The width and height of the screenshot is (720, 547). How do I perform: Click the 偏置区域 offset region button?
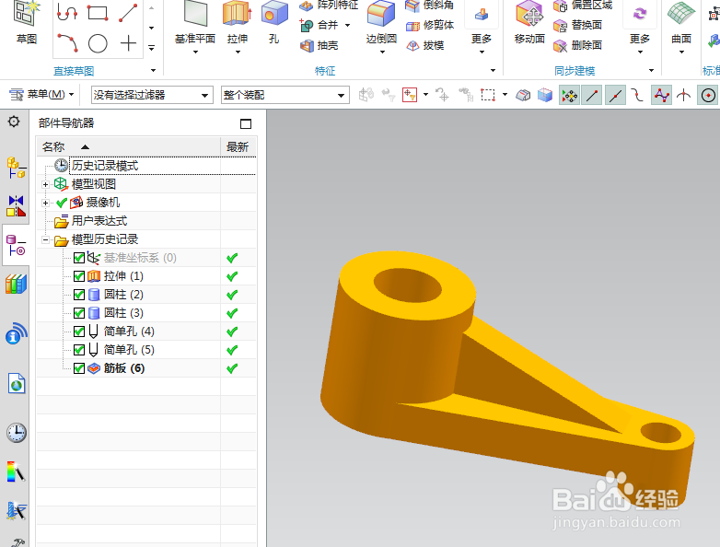[x=583, y=5]
